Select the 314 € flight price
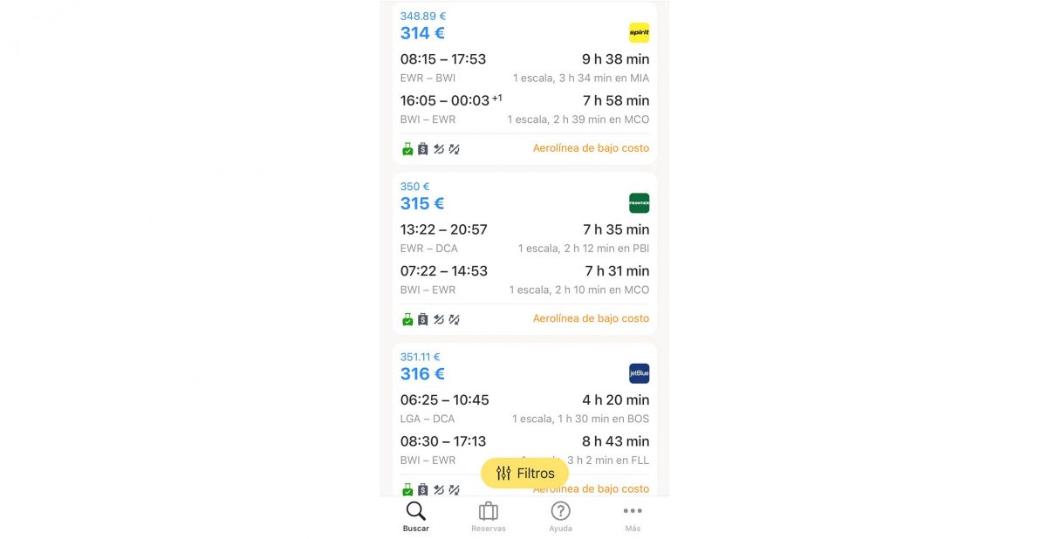This screenshot has width=1047, height=539. (422, 33)
